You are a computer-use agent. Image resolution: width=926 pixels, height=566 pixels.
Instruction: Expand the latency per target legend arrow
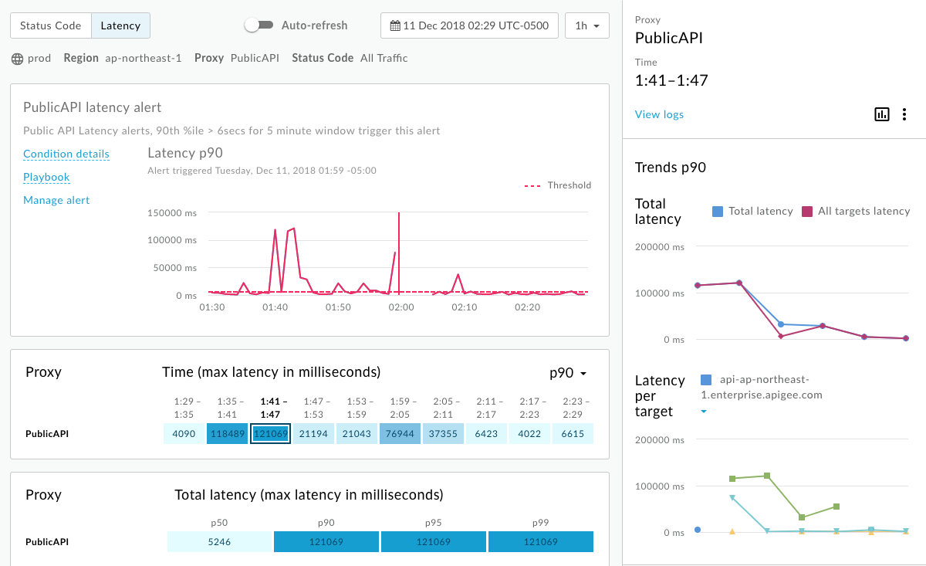tap(705, 412)
